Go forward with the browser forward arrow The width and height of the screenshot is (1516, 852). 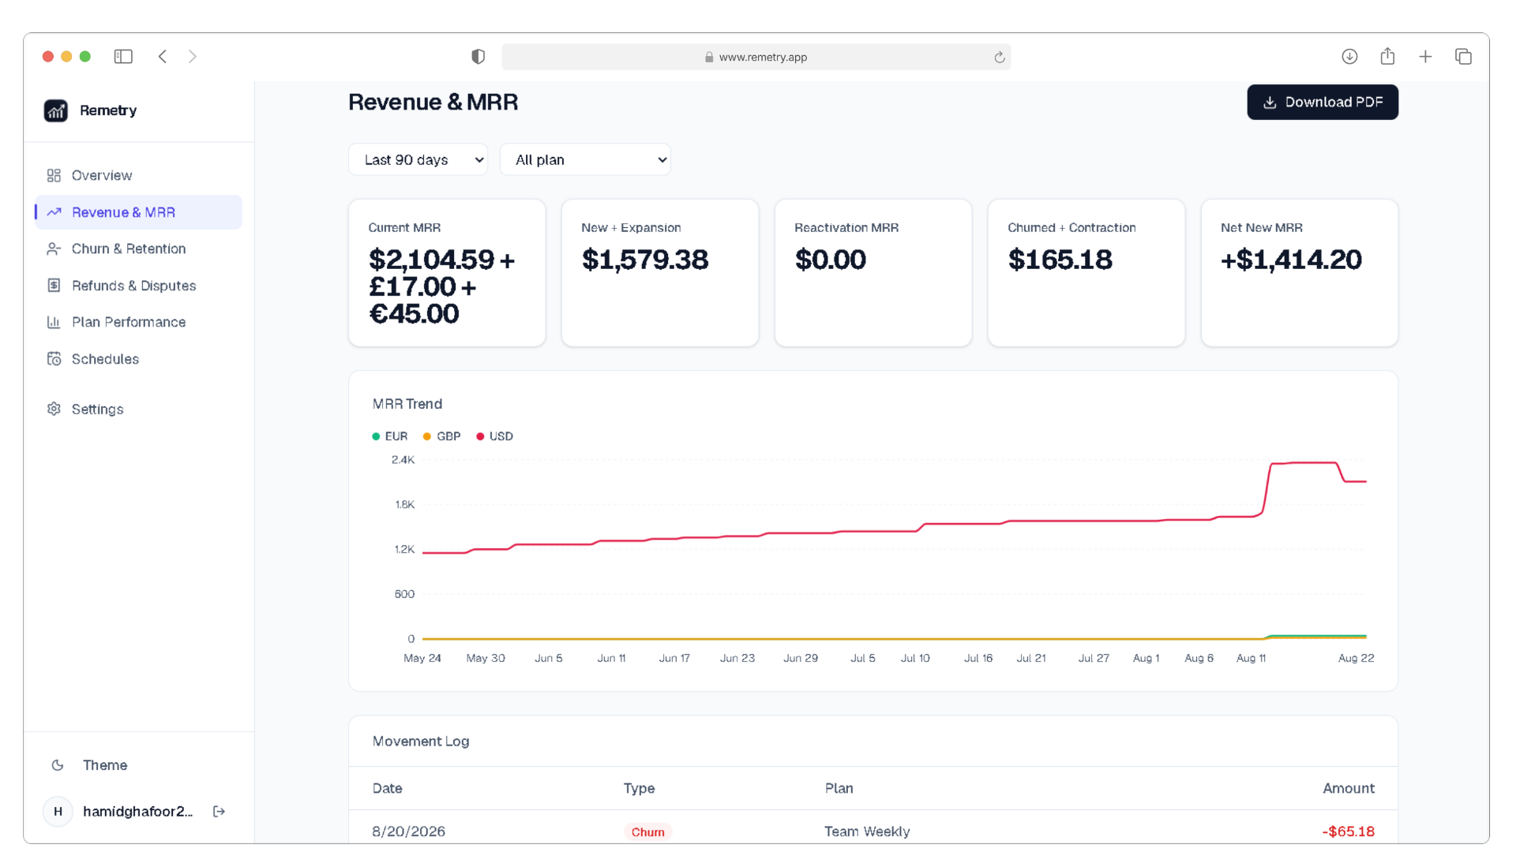click(x=193, y=57)
